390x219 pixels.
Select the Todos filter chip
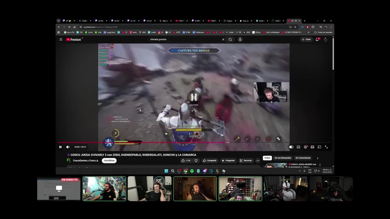267,158
